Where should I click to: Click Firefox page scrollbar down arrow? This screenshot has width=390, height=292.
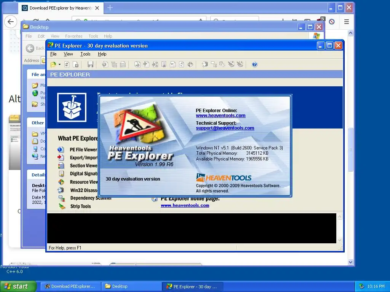point(350,262)
